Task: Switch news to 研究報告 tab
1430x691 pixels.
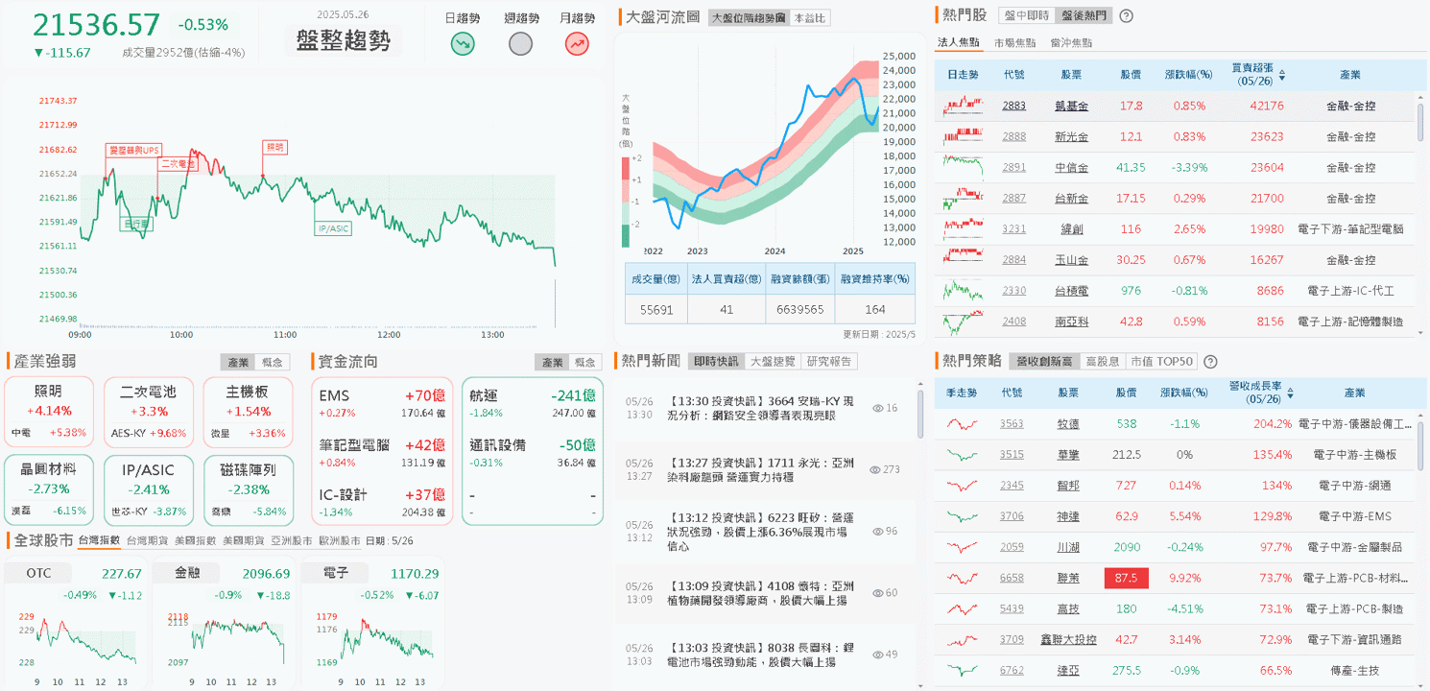Action: (828, 361)
